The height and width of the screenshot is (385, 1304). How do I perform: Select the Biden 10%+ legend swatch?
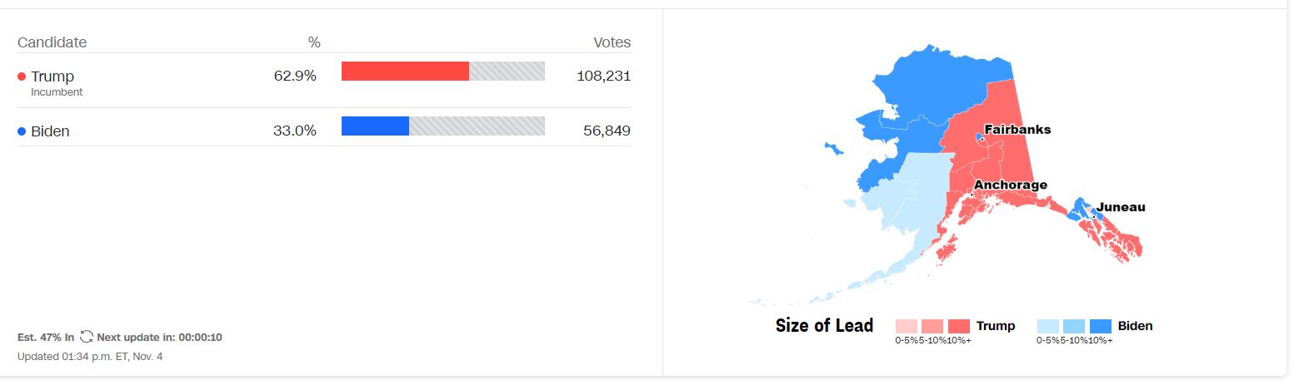[1101, 326]
